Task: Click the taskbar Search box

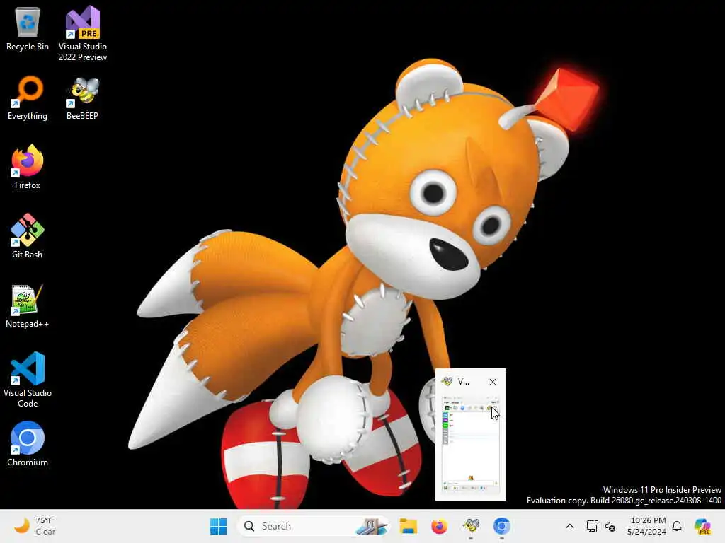Action: tap(314, 526)
